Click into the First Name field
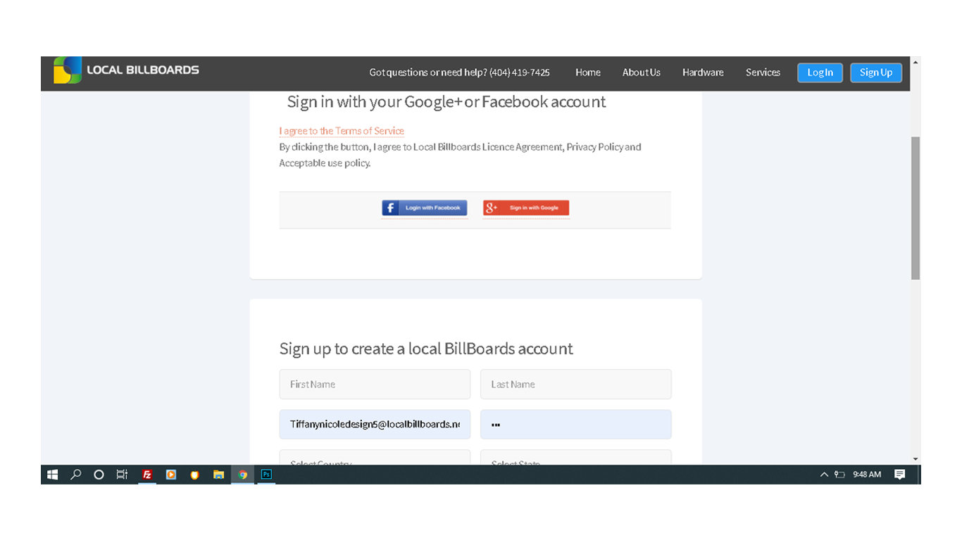The height and width of the screenshot is (540, 962). click(375, 385)
